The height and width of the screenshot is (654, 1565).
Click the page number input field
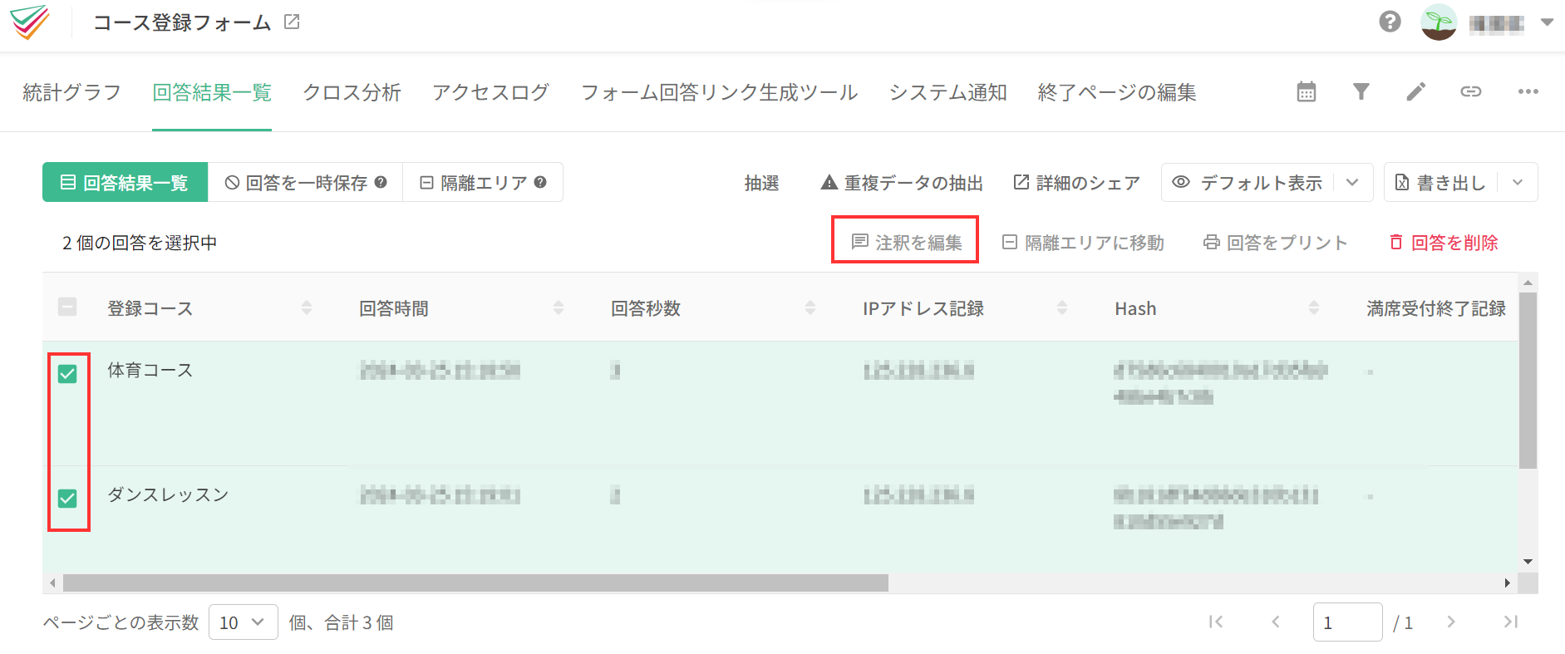[x=1347, y=622]
